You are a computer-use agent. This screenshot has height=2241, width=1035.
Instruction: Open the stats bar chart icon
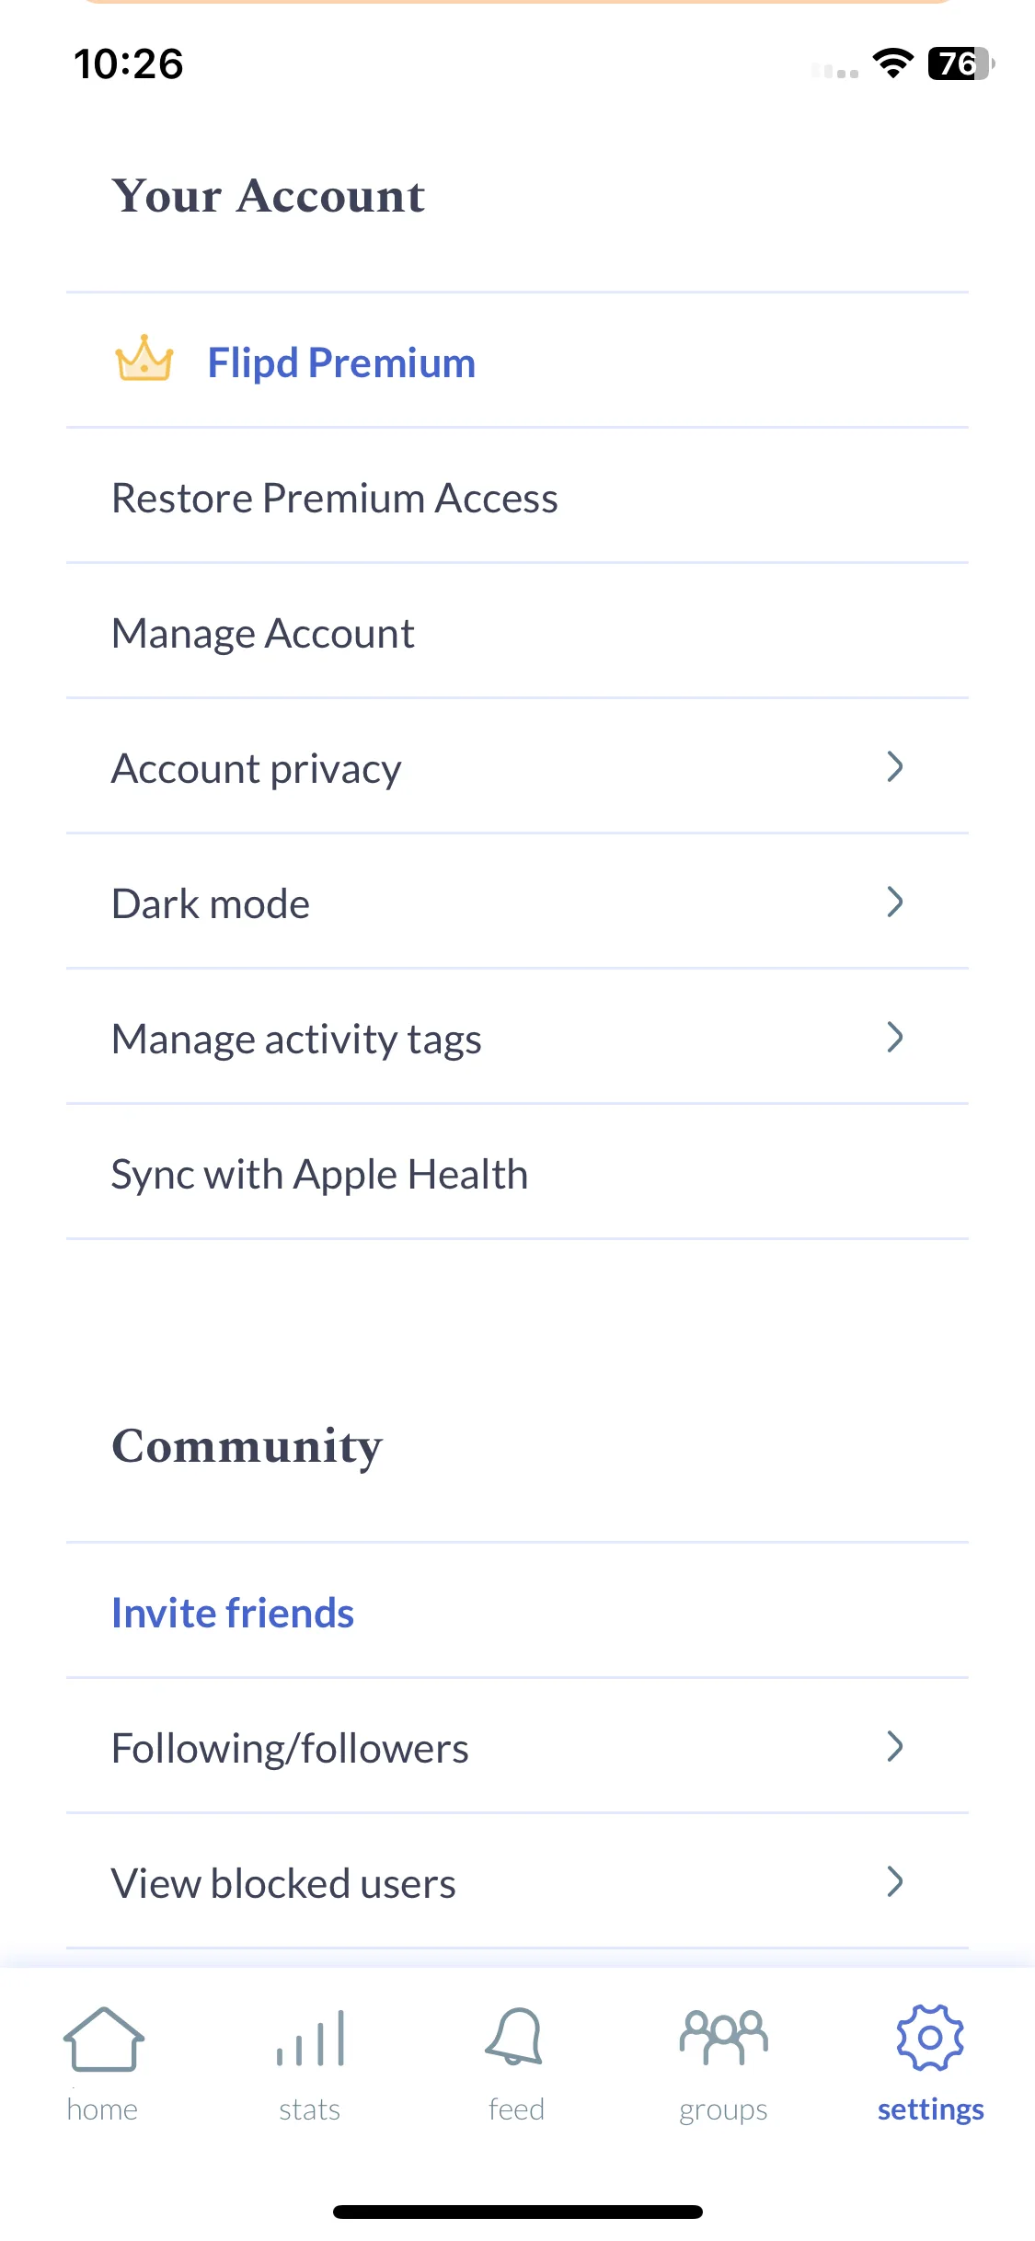pos(310,2039)
